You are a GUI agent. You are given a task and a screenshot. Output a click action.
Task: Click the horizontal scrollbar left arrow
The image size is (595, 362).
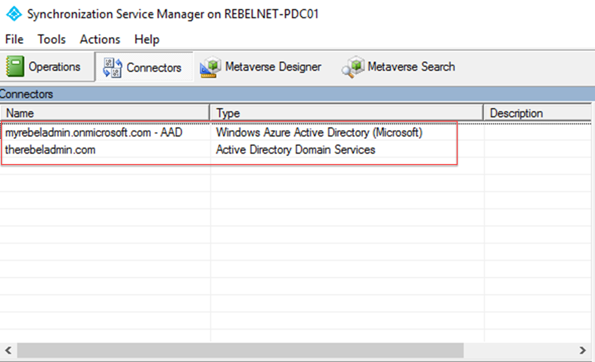pos(8,350)
